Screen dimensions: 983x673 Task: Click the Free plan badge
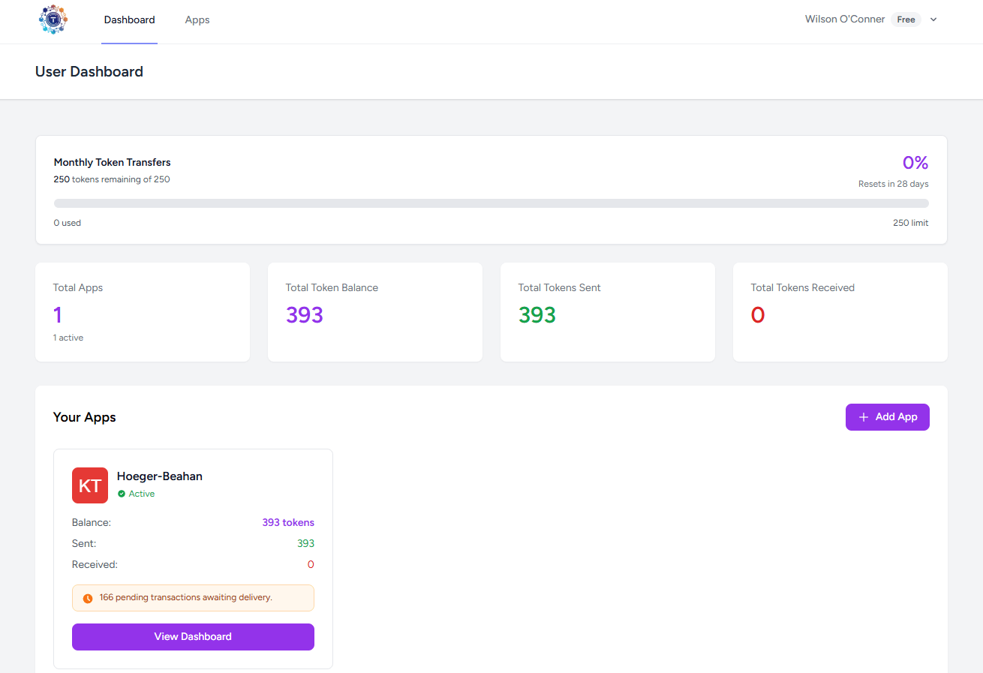tap(906, 20)
